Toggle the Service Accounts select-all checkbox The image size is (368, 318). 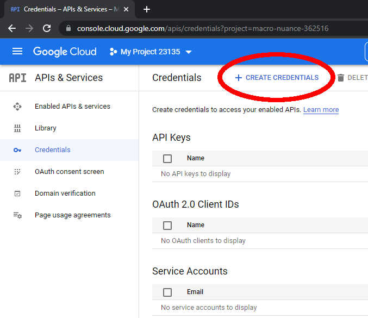pos(167,292)
